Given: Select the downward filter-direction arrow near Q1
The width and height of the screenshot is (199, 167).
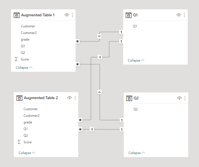Looking at the screenshot, I should [99, 36].
